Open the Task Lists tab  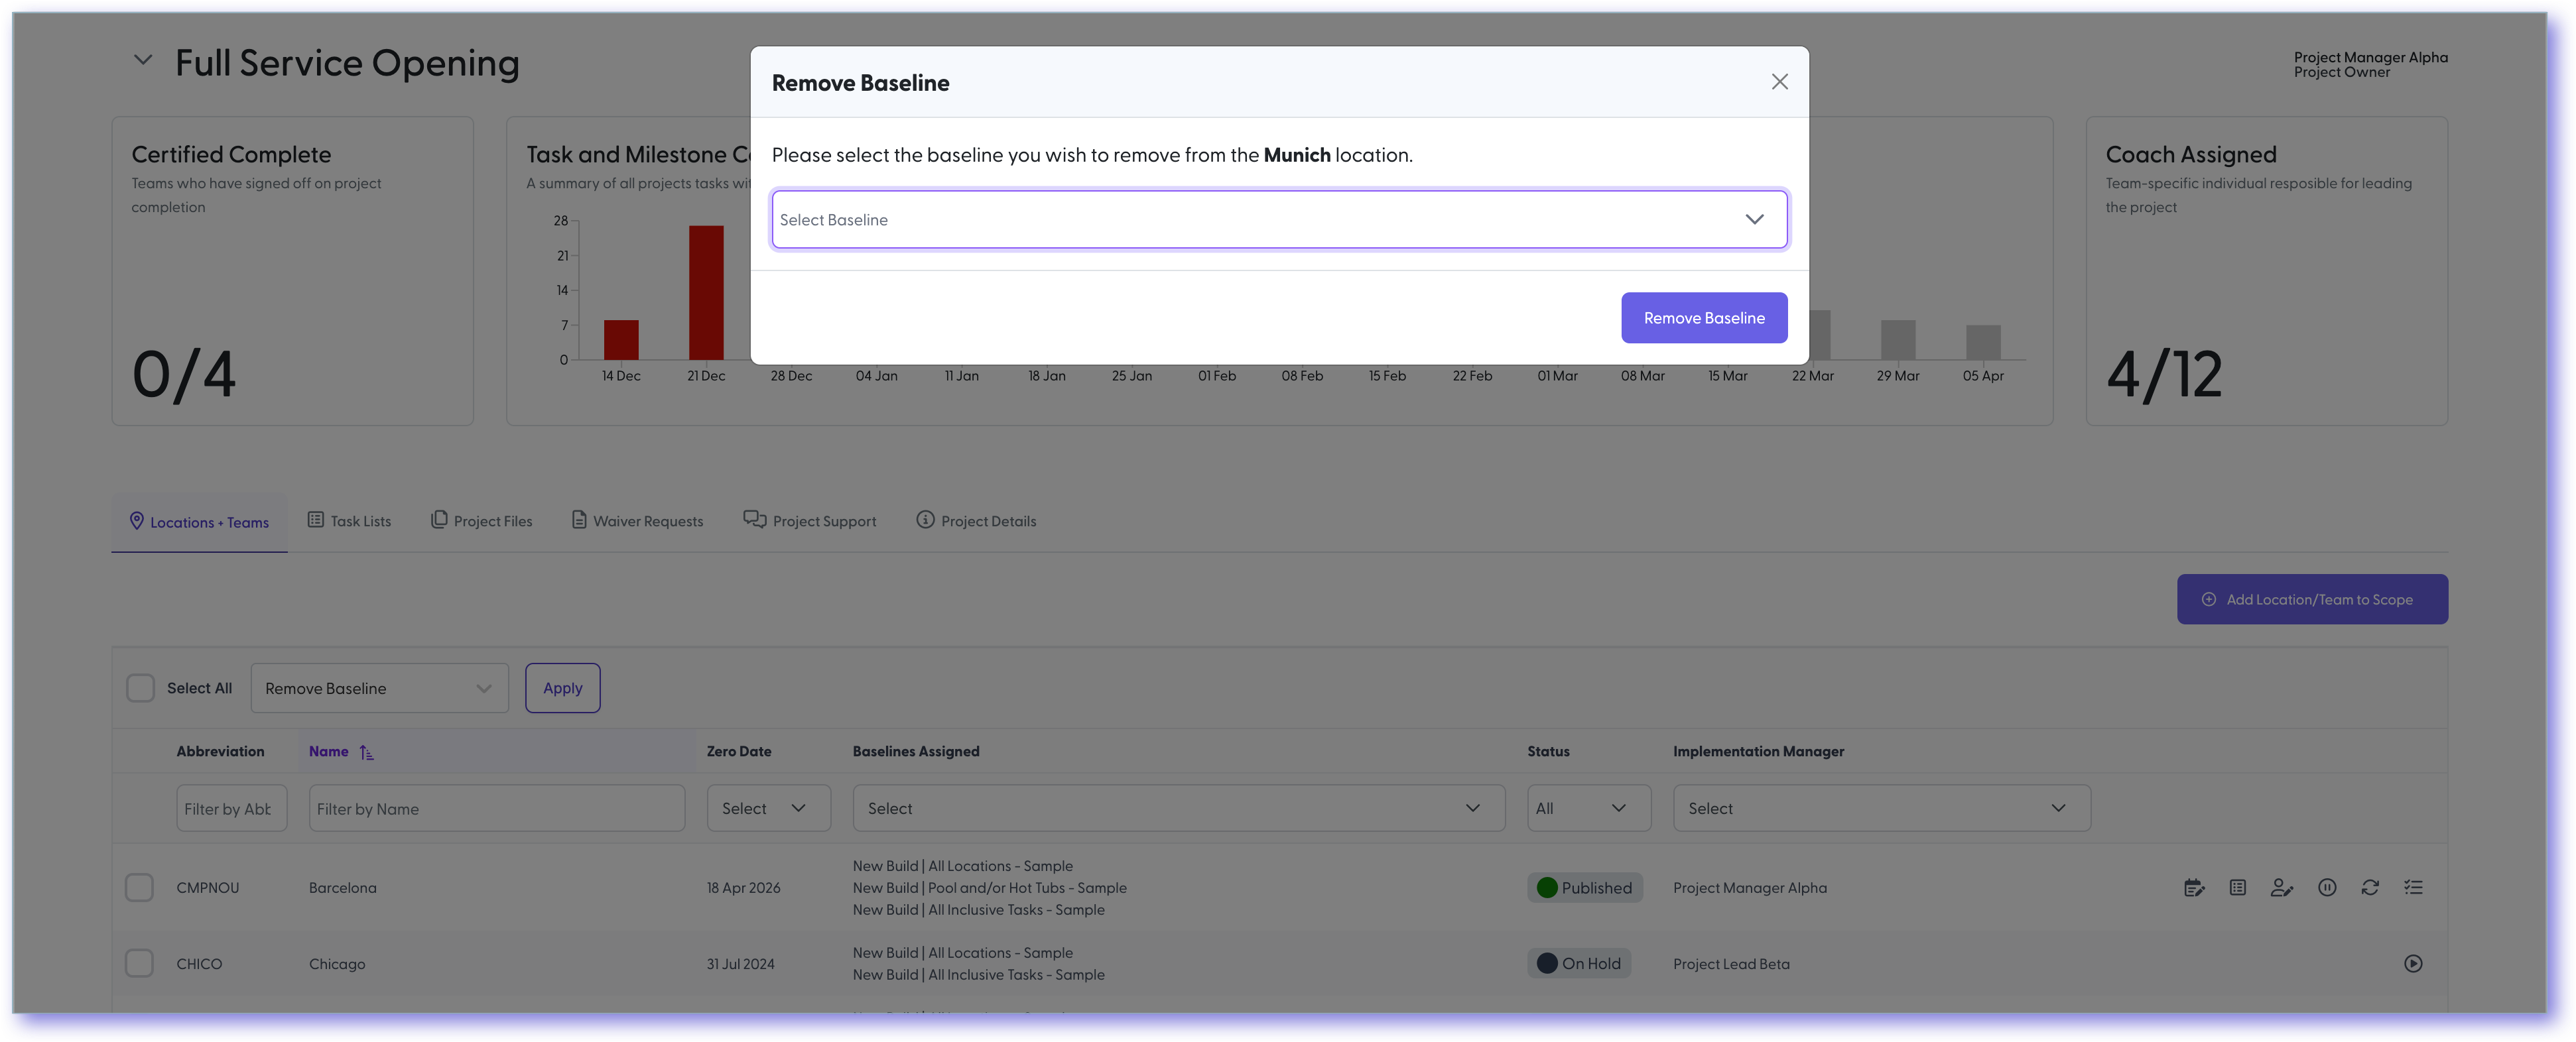tap(349, 520)
